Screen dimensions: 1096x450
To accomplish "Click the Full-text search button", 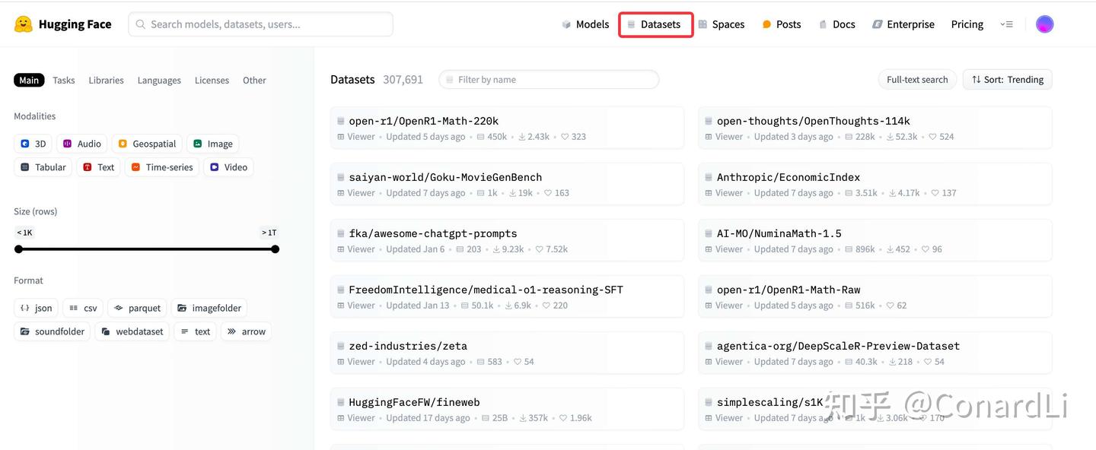I will [917, 80].
